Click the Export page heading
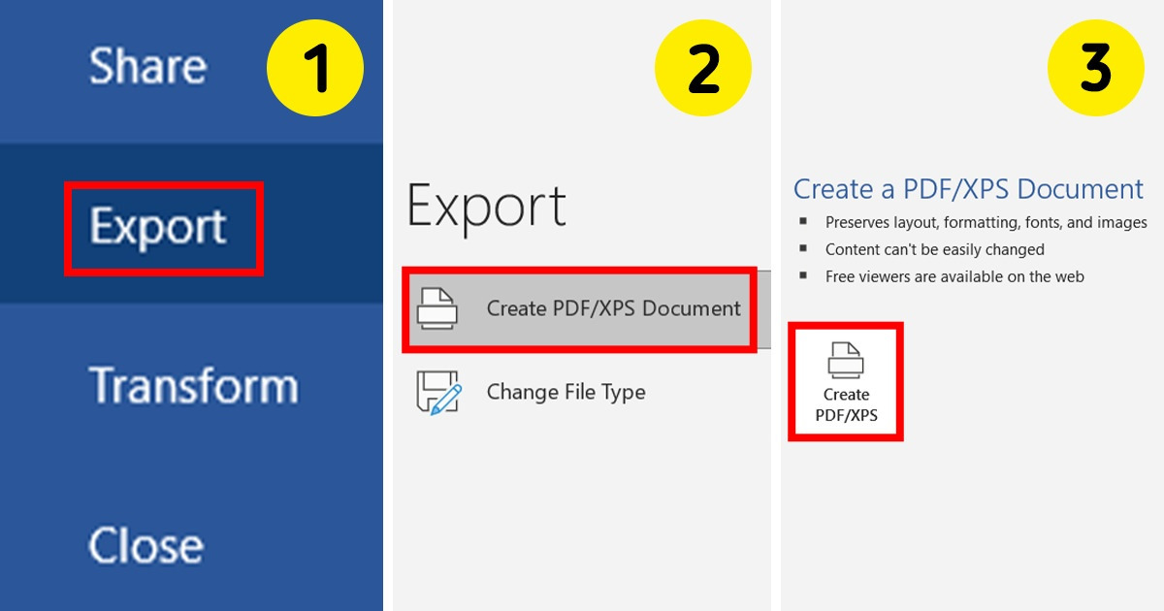 tap(486, 205)
